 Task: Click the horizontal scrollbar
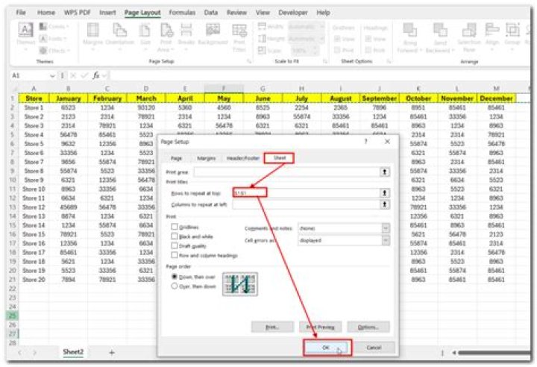[x=493, y=352]
